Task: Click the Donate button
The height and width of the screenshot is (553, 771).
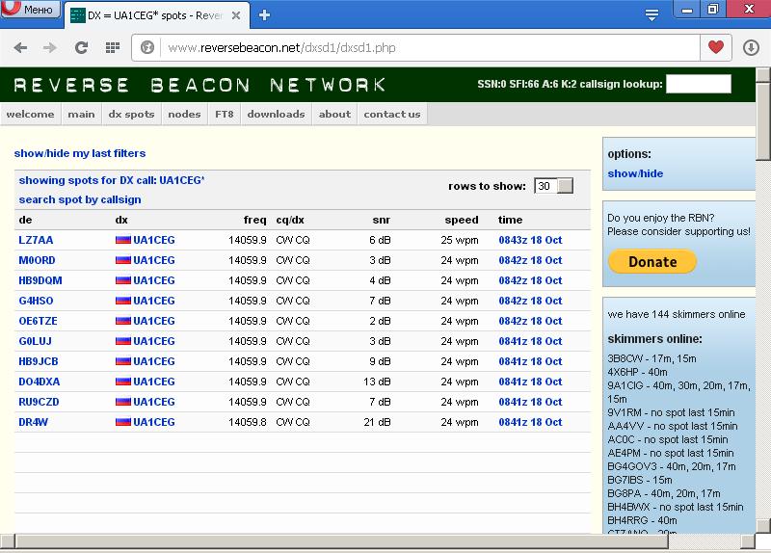Action: 652,261
